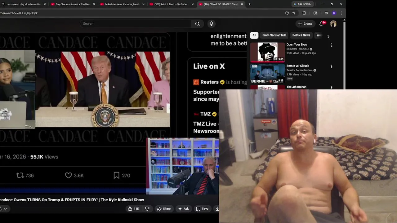
Task: Open Chrome profile R avatar
Action: click(x=334, y=13)
